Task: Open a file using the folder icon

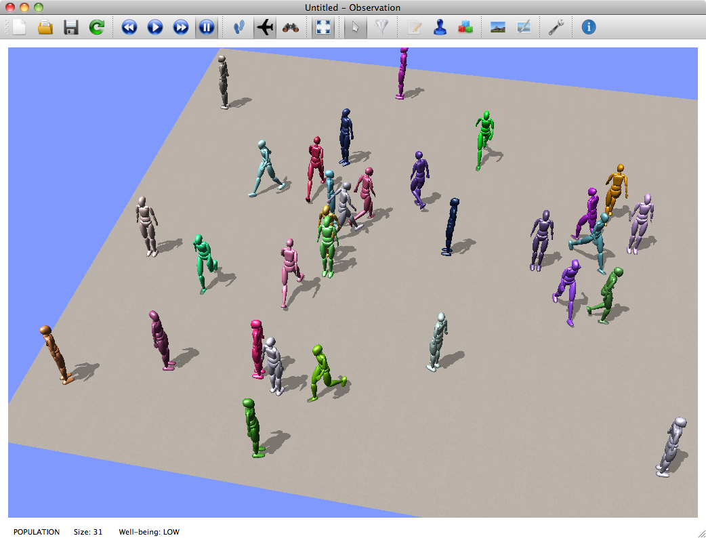Action: [45, 27]
